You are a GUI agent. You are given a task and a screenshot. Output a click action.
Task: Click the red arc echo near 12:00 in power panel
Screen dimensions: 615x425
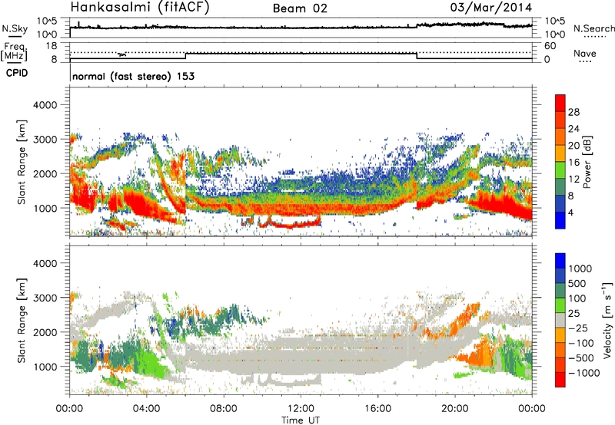[292, 224]
